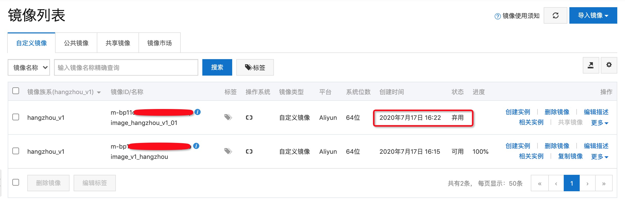Click the blue 搜索 button
The height and width of the screenshot is (200, 625).
tap(217, 67)
